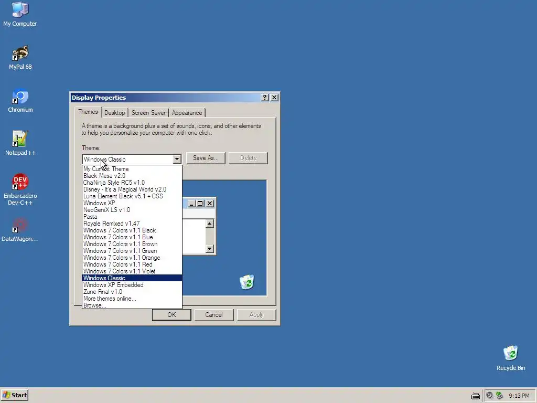Click the Cancel button
537x403 pixels.
[x=214, y=315]
